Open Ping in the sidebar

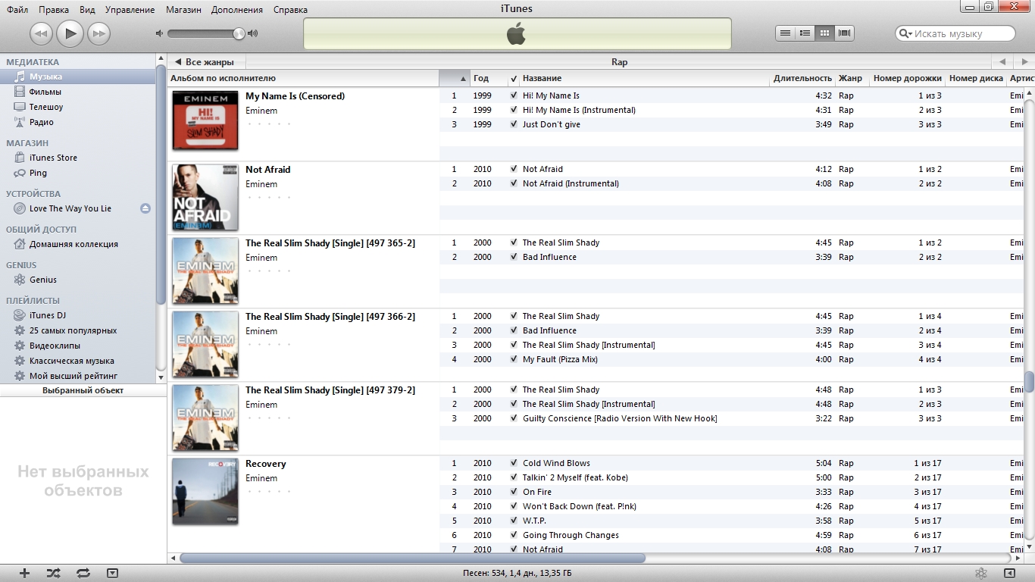point(78,173)
